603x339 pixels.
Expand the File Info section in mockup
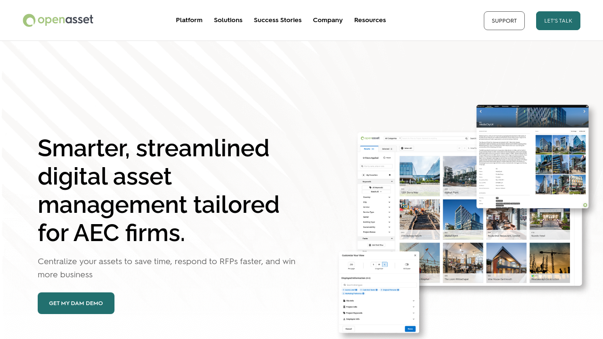coord(379,300)
